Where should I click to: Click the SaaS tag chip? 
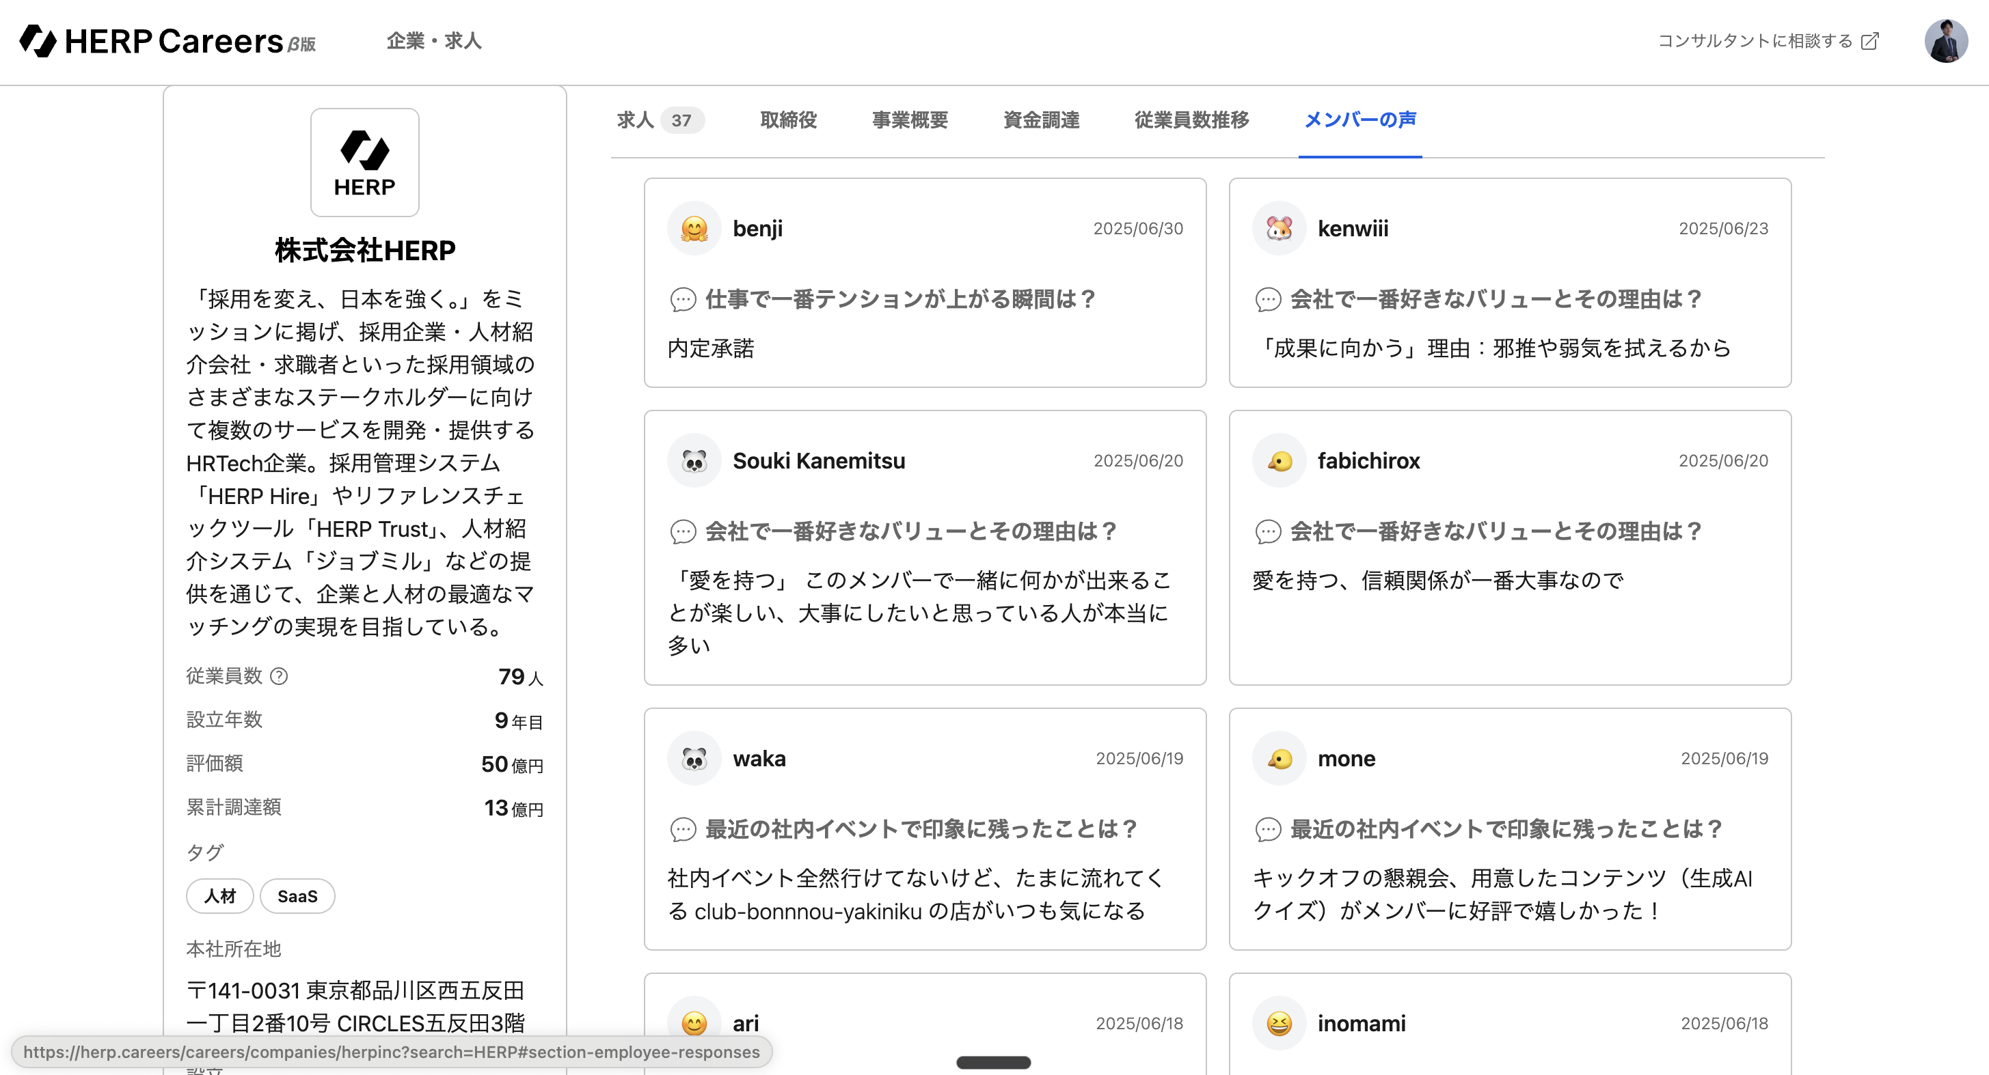(297, 896)
